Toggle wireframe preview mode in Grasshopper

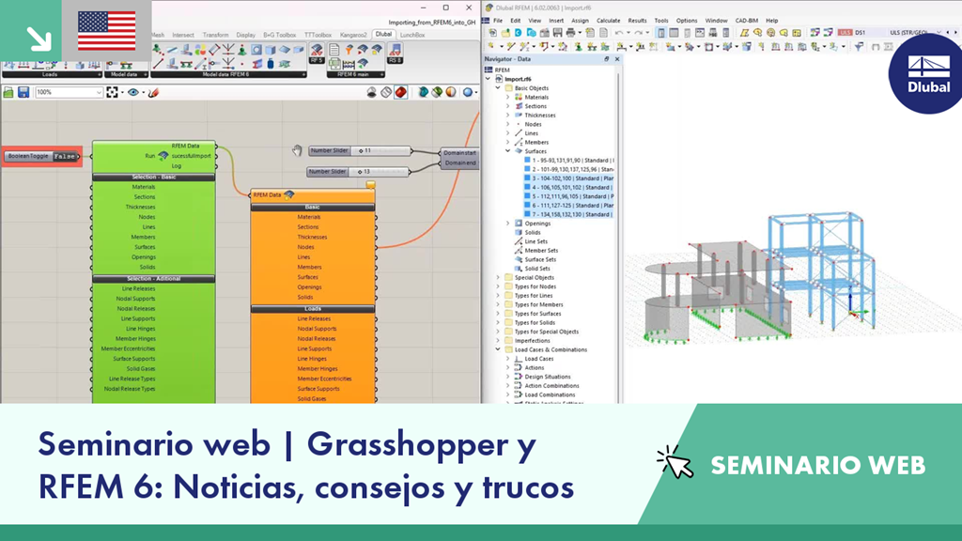(x=386, y=92)
